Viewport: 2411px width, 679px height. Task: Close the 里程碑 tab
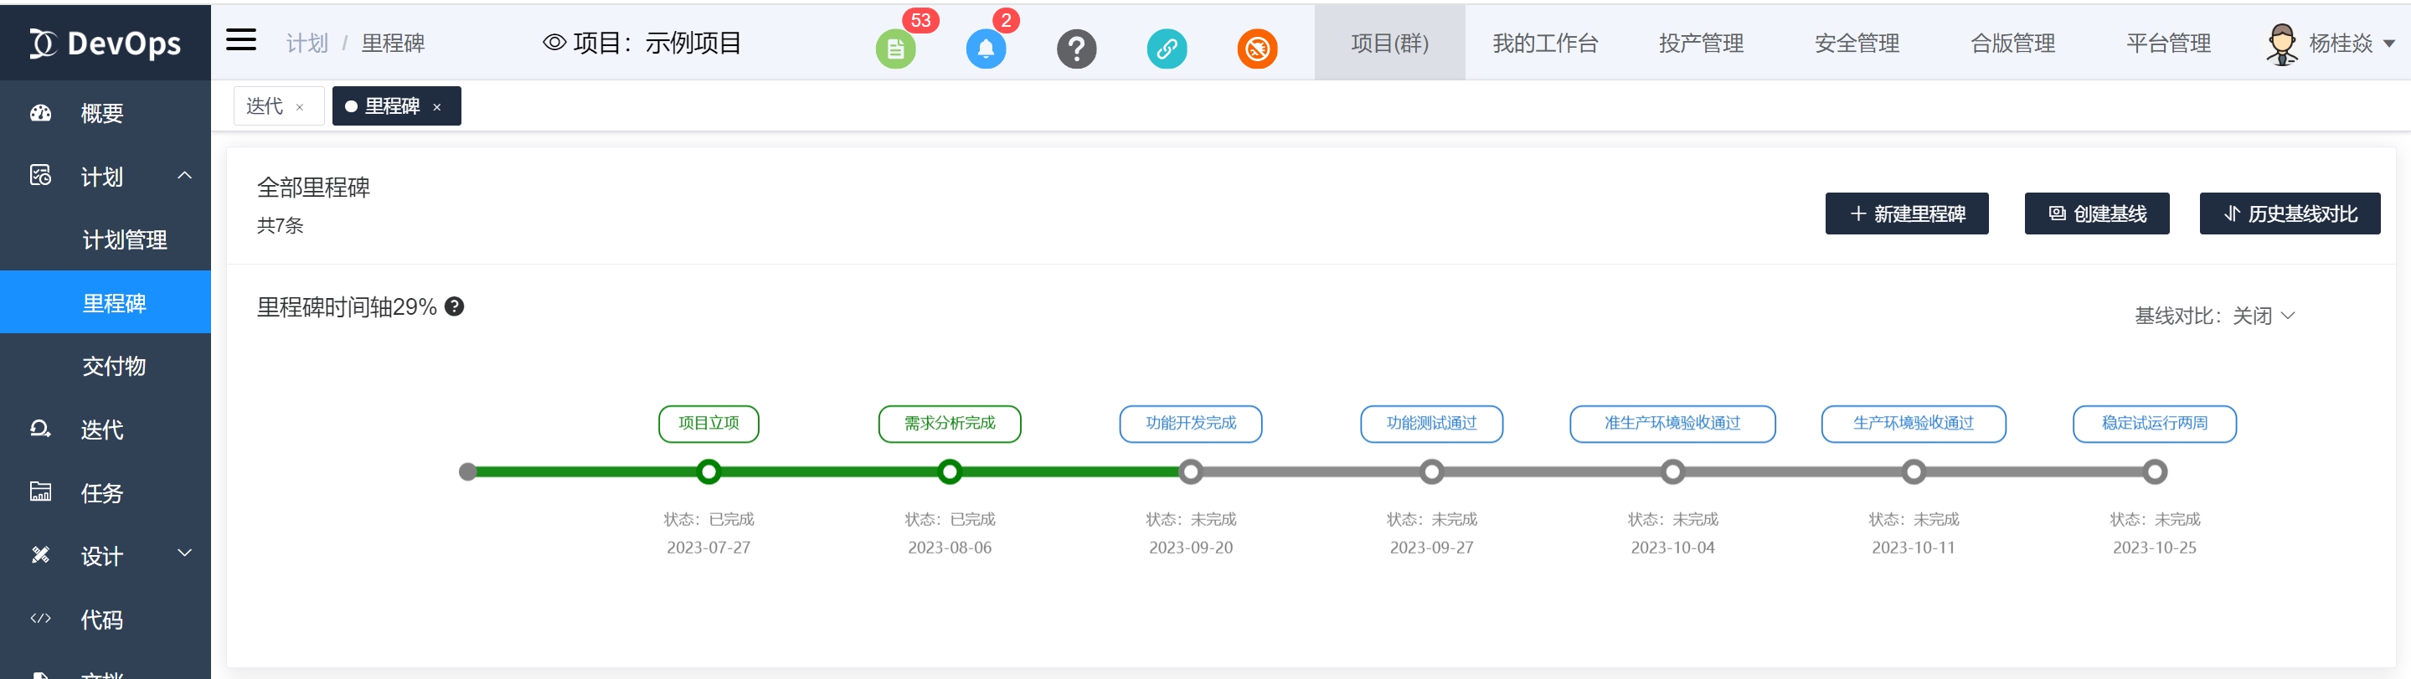437,107
